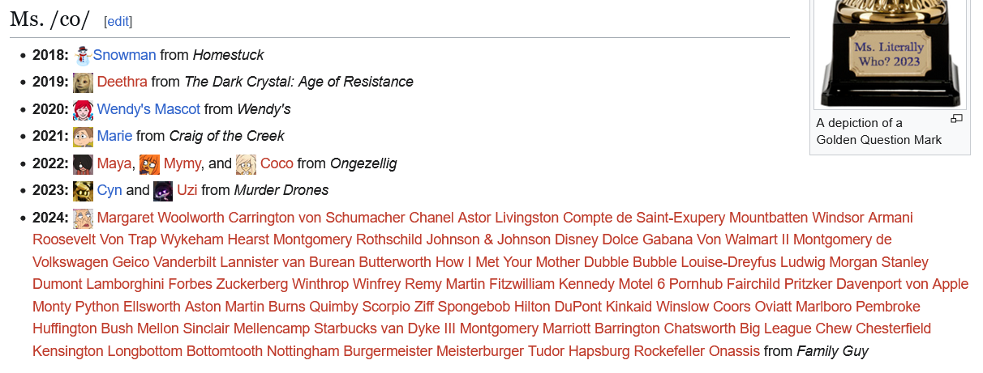The height and width of the screenshot is (373, 983).
Task: View the Ms. Literally Who 2023 trophy thumbnail
Action: pyautogui.click(x=890, y=53)
